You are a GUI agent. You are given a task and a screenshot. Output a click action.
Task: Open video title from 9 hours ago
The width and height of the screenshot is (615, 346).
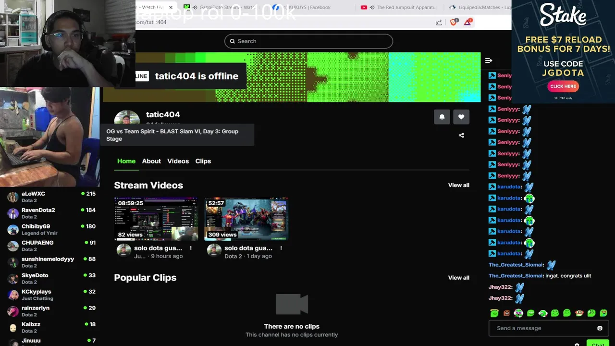click(158, 248)
